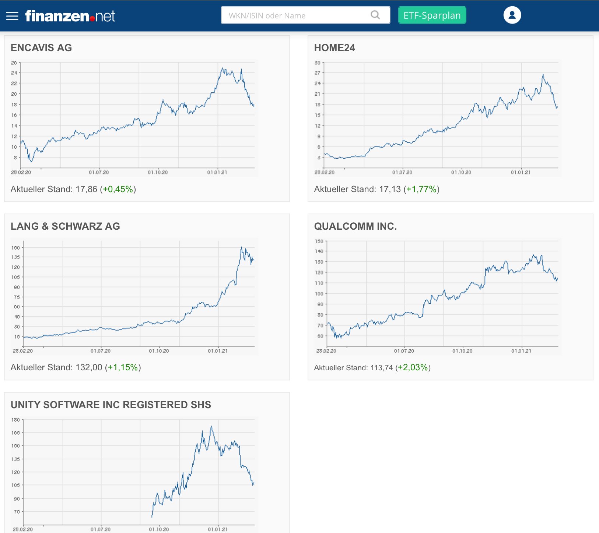599x533 pixels.
Task: Click the search magnifier icon
Action: (x=375, y=15)
